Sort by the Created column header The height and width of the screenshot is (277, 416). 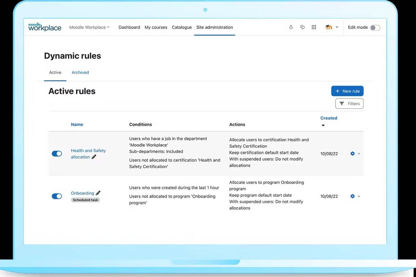click(x=329, y=118)
